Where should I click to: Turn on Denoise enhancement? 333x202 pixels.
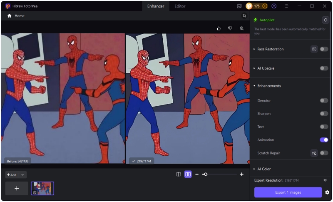(x=324, y=100)
